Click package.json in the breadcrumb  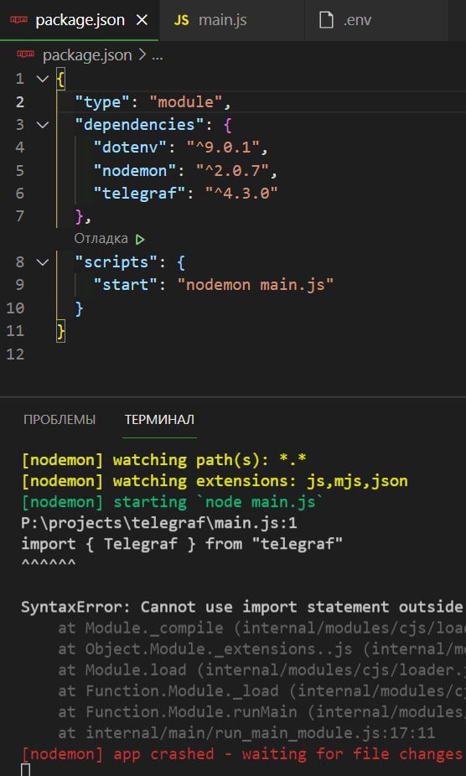87,55
